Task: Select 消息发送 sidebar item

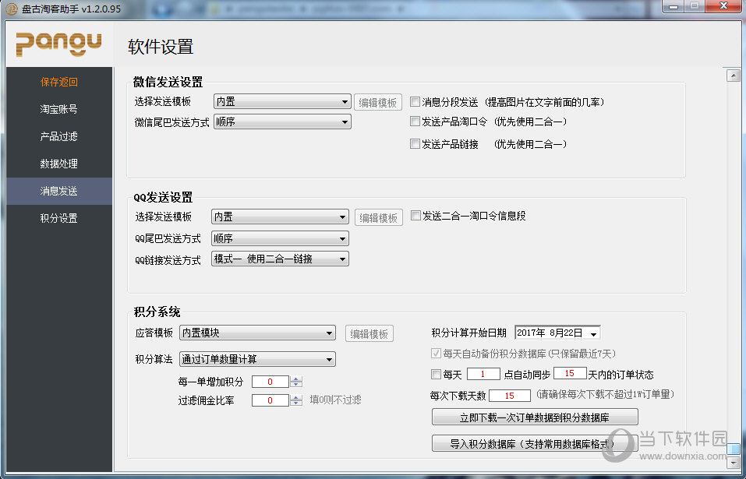Action: pos(59,191)
